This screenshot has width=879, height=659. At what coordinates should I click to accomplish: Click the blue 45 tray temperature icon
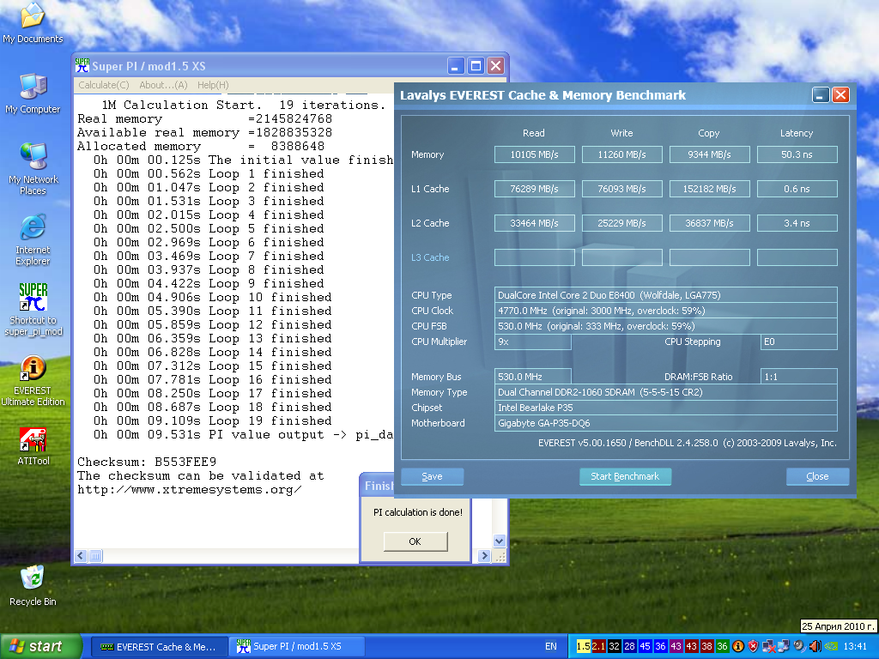point(645,646)
